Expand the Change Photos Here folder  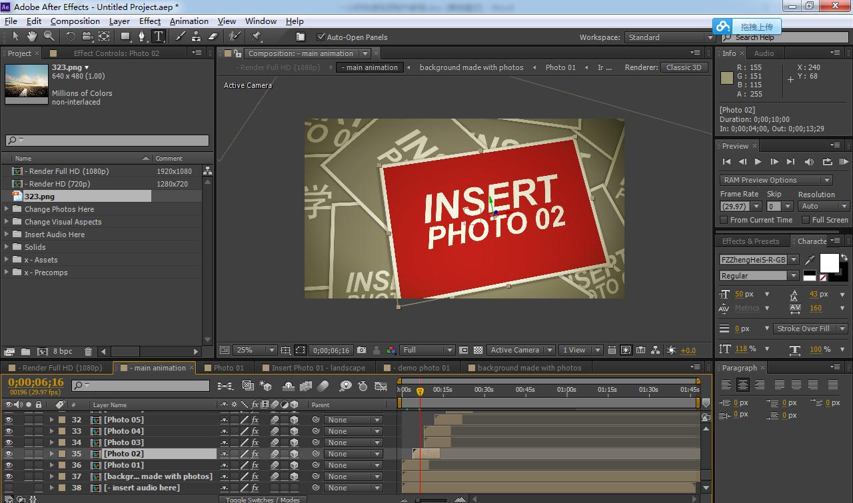7,209
